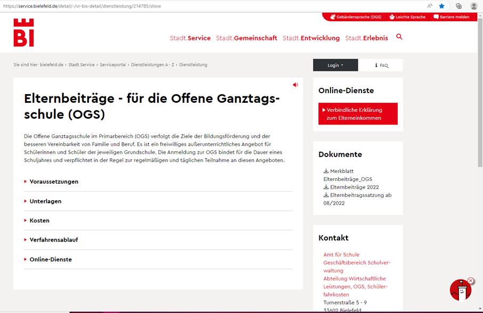Open the Login dropdown
The width and height of the screenshot is (483, 313).
(335, 65)
